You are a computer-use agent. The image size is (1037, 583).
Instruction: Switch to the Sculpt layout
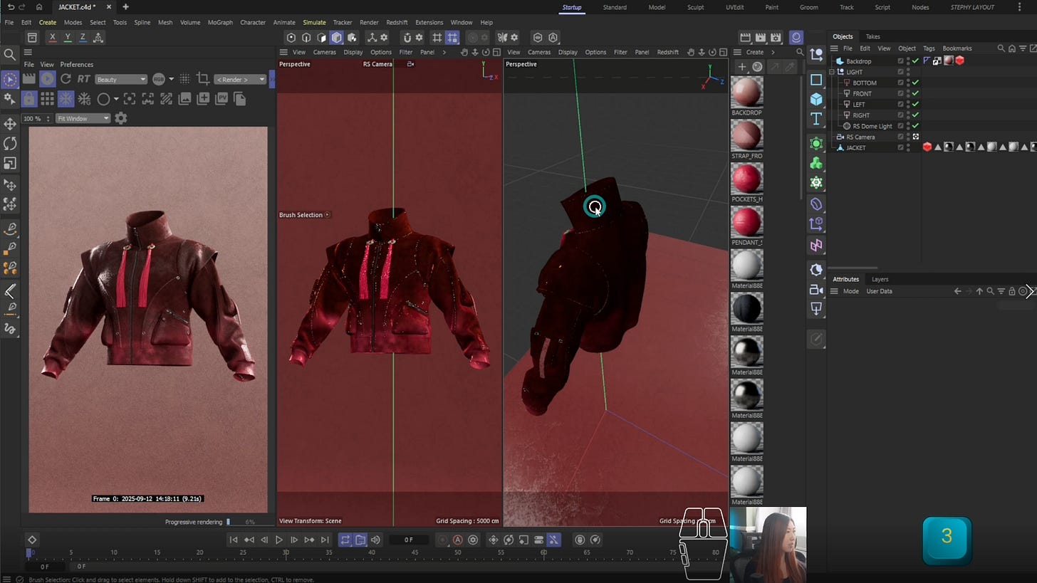(695, 7)
